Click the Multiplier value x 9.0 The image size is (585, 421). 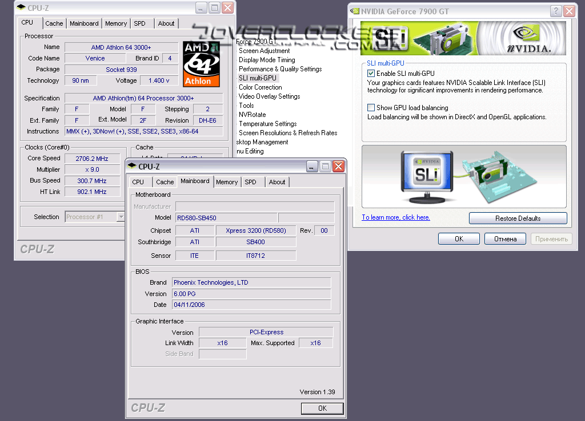coord(92,169)
